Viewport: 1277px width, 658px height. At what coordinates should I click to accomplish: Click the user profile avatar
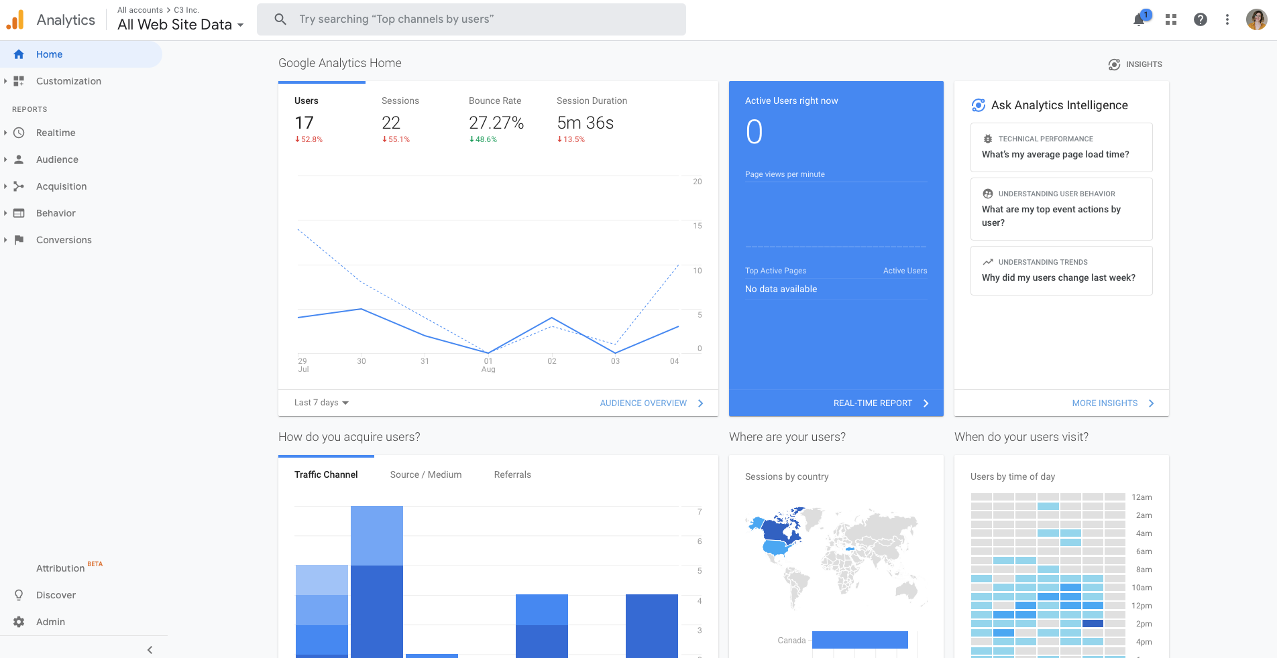point(1257,19)
